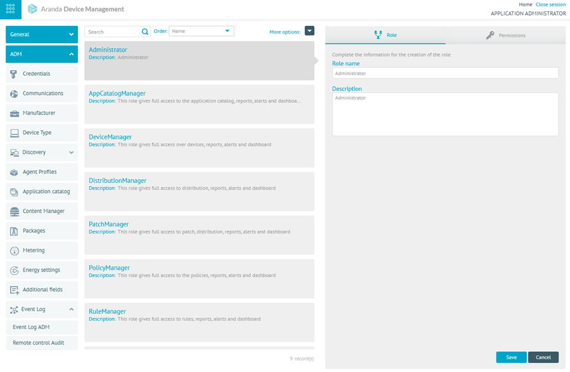The height and width of the screenshot is (372, 570).
Task: Click the 9 record(s) count text
Action: (x=301, y=359)
